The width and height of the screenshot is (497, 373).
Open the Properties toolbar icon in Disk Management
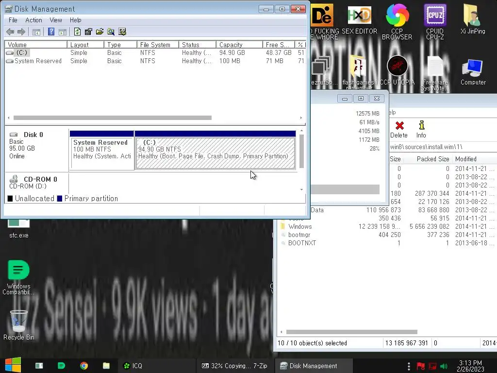(x=88, y=32)
